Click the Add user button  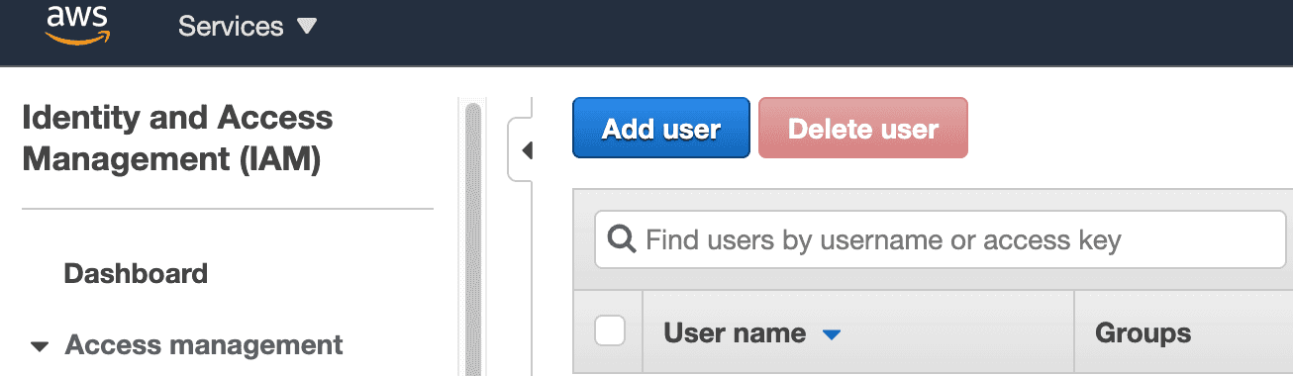coord(661,128)
